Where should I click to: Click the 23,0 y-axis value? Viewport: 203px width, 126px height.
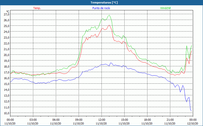click(x=7, y=37)
